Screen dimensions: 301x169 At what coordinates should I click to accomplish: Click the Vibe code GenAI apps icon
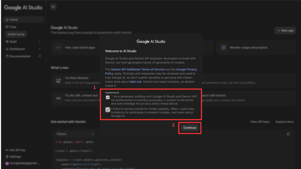click(58, 48)
